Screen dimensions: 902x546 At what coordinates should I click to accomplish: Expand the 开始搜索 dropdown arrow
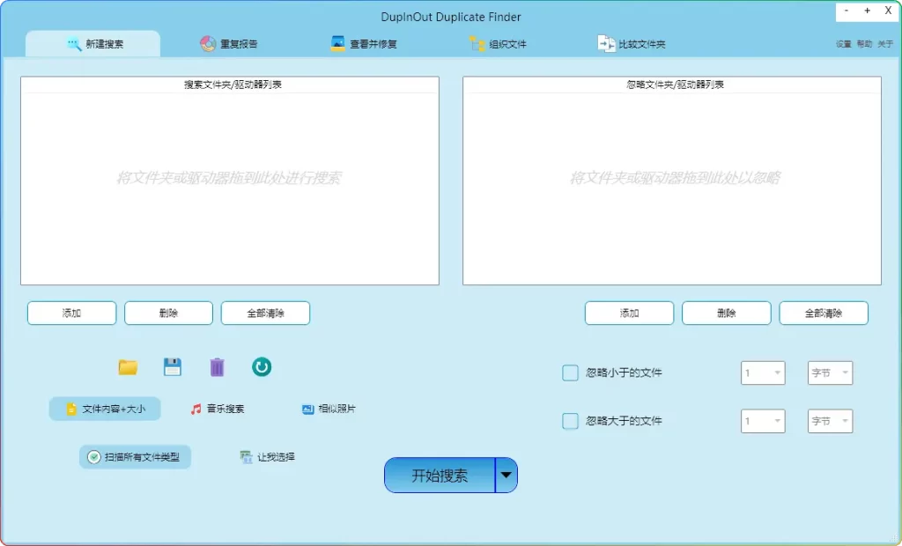506,476
